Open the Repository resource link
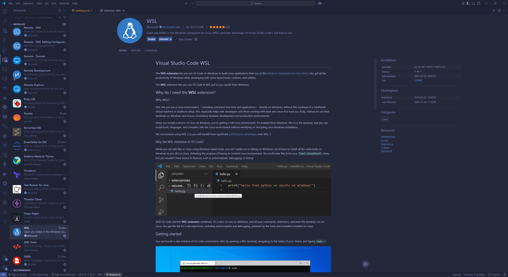508x277 pixels. [387, 144]
